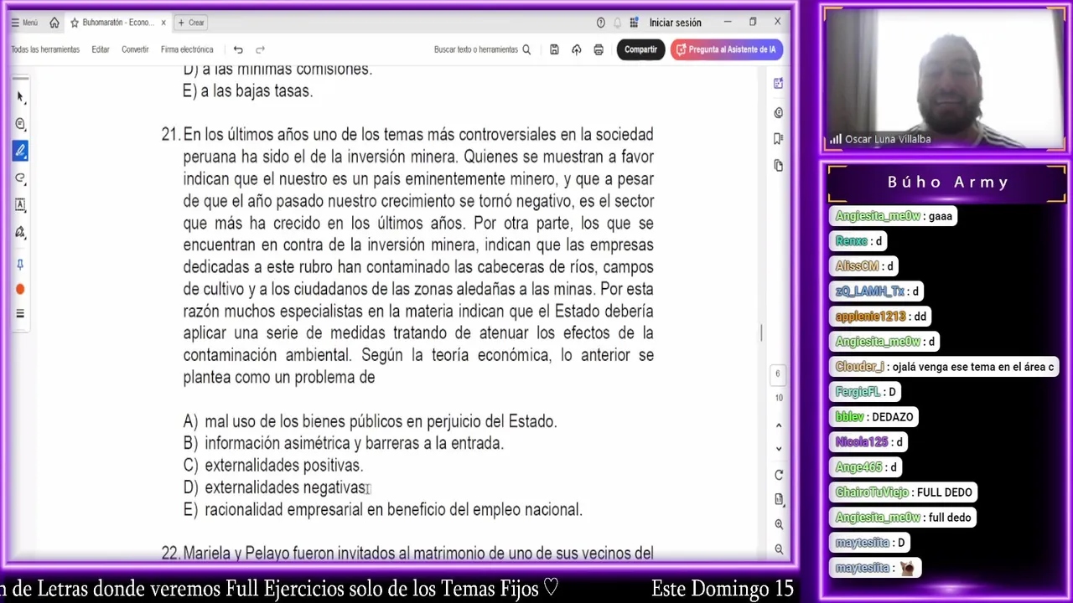Select the highlighter pen tool
The height and width of the screenshot is (603, 1073).
click(x=20, y=151)
